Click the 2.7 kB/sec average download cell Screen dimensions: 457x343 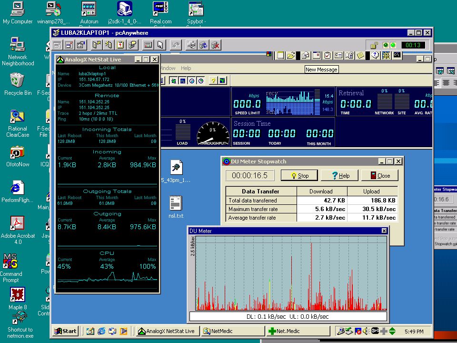point(322,218)
